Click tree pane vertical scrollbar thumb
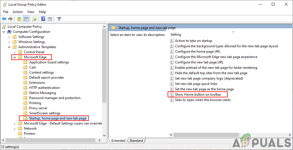 [x=104, y=66]
